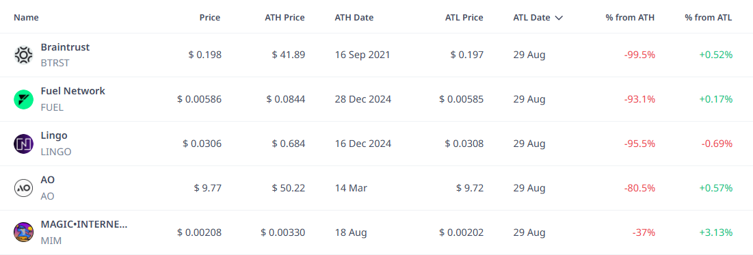Click the MAGIC•INTERNET MIM logo icon
The image size is (753, 255).
point(23,232)
